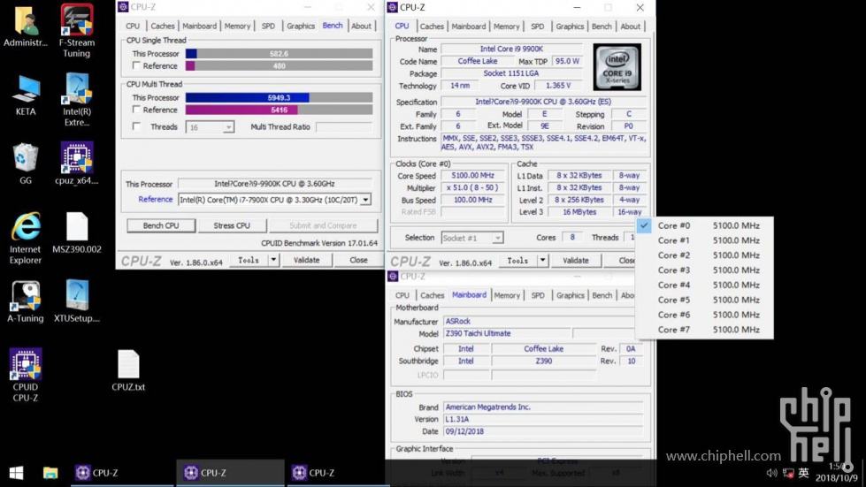Click Tools button in the Bench window
The image size is (866, 487).
249,260
